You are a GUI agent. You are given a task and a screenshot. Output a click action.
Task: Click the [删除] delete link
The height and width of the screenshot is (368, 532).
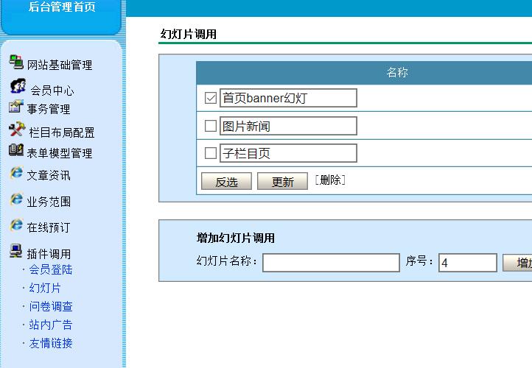coord(329,180)
